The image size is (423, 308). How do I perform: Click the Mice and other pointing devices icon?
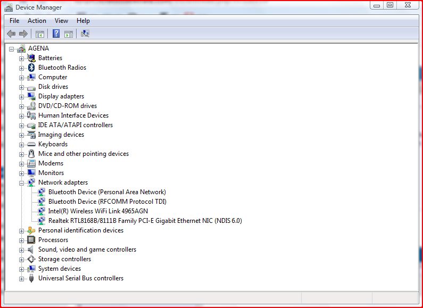pyautogui.click(x=31, y=154)
